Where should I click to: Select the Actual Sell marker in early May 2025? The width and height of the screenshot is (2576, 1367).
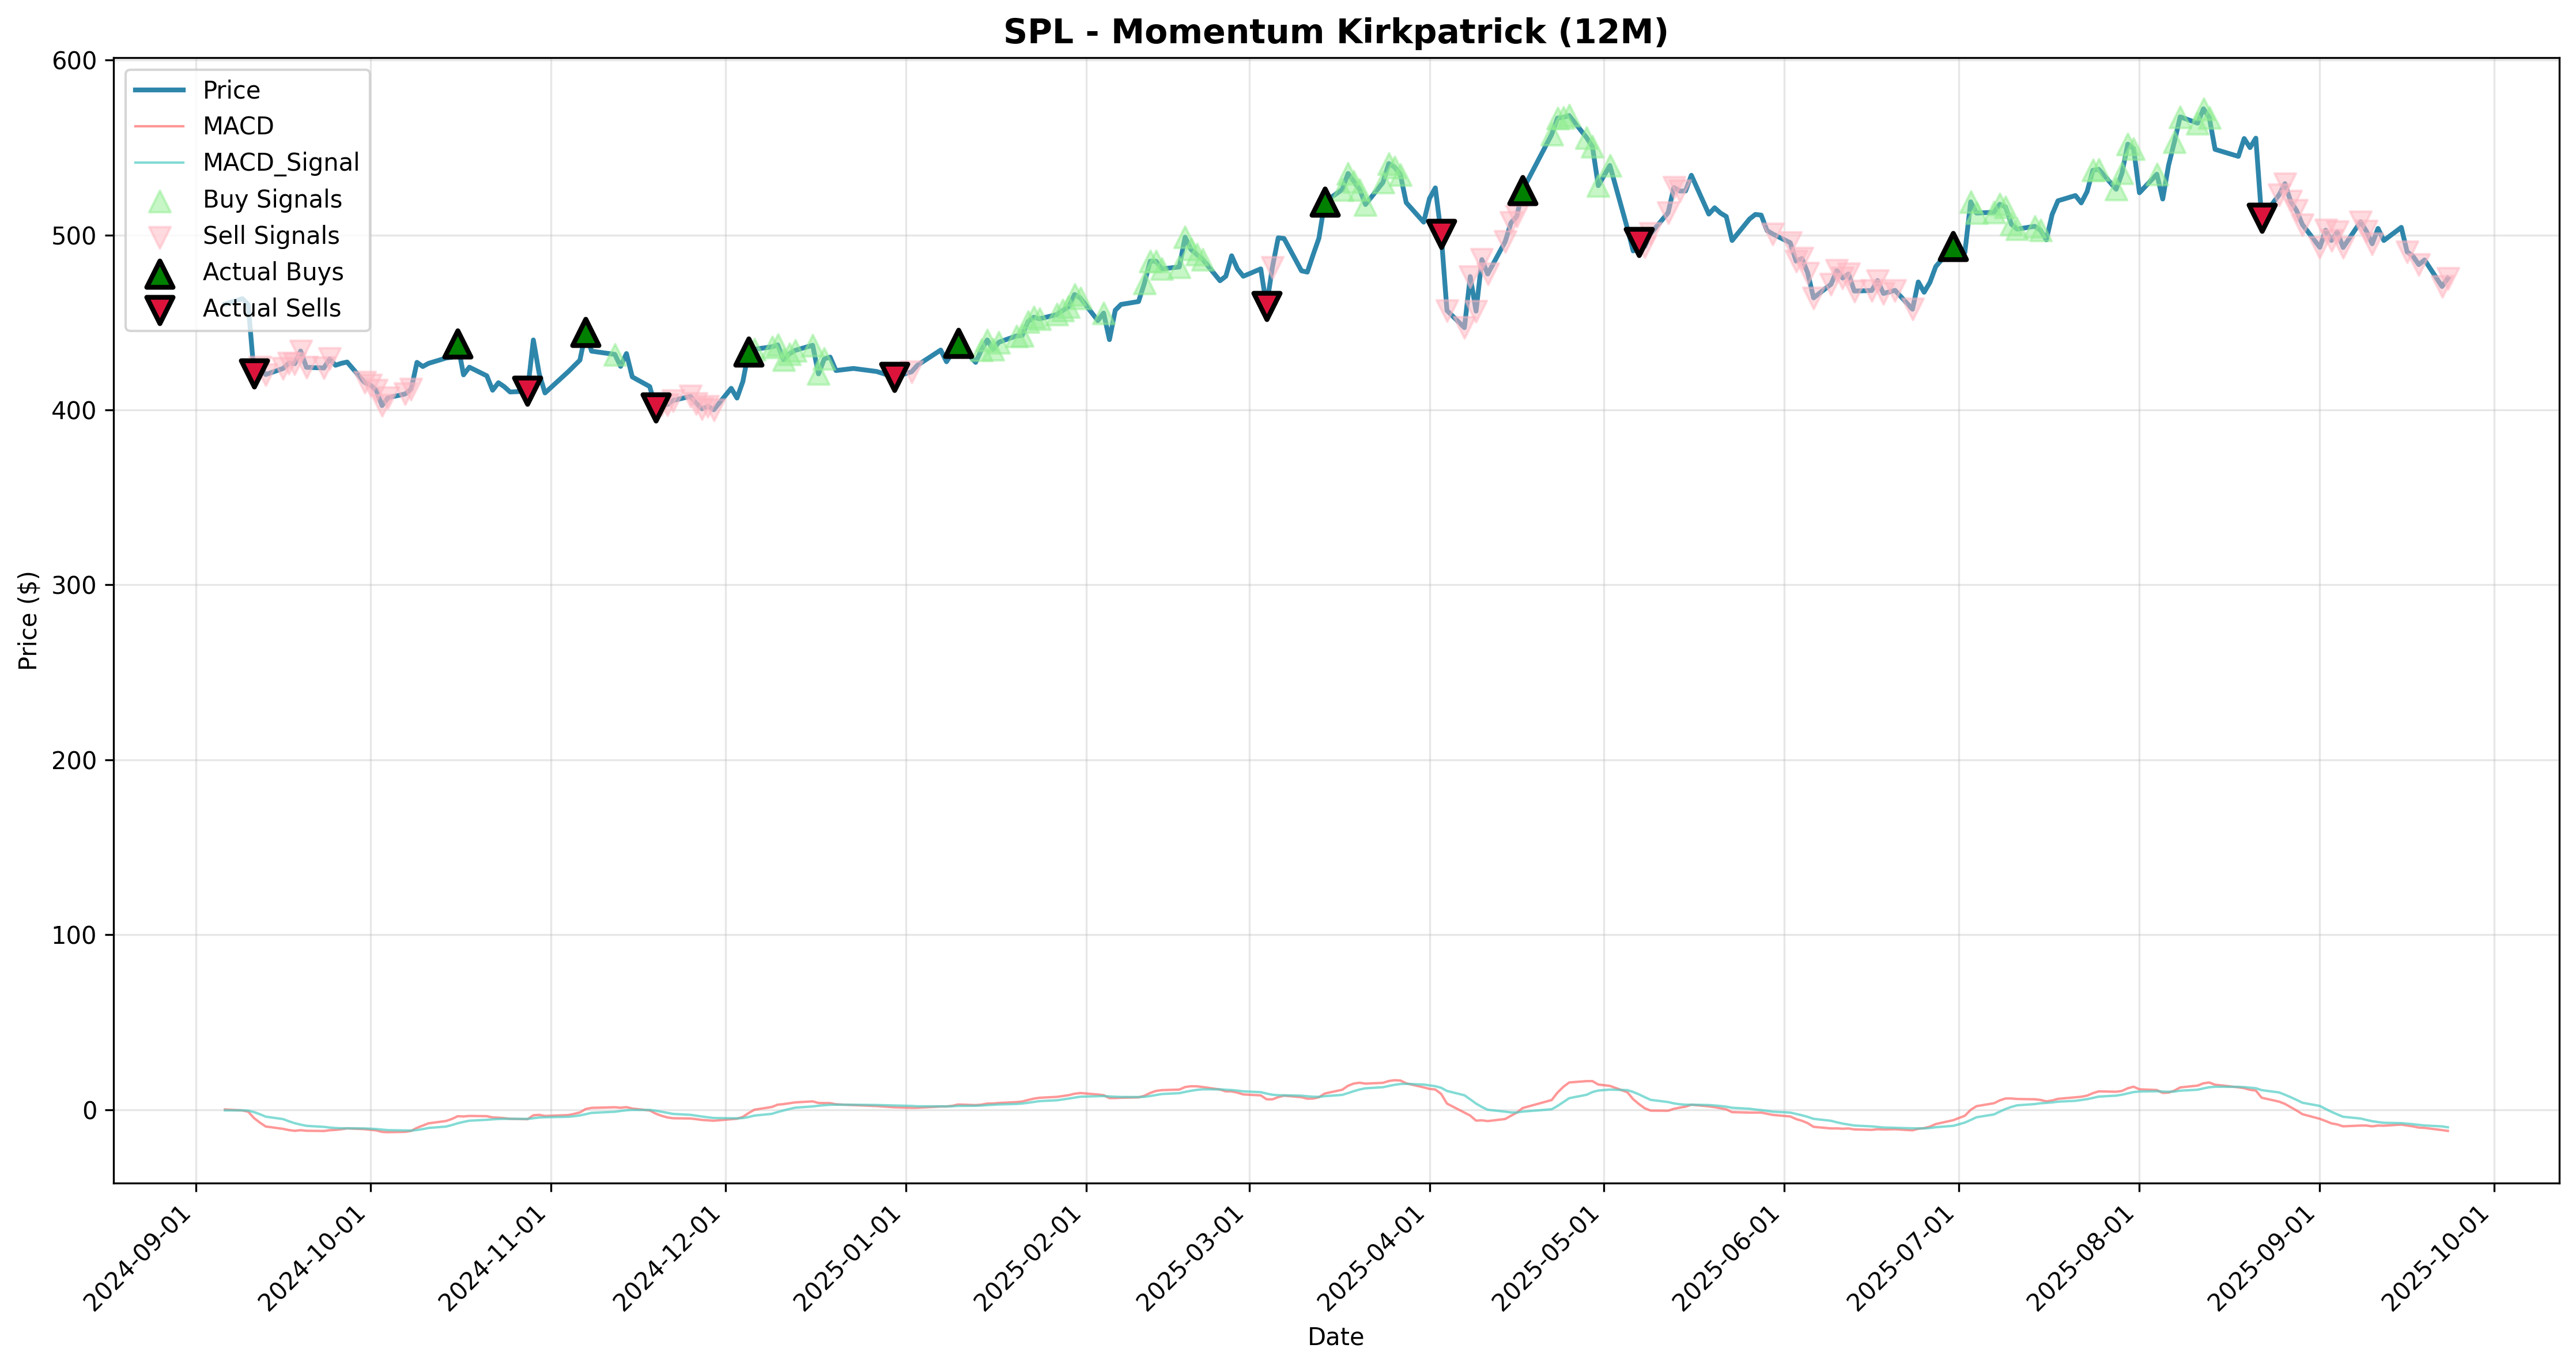click(x=1638, y=242)
